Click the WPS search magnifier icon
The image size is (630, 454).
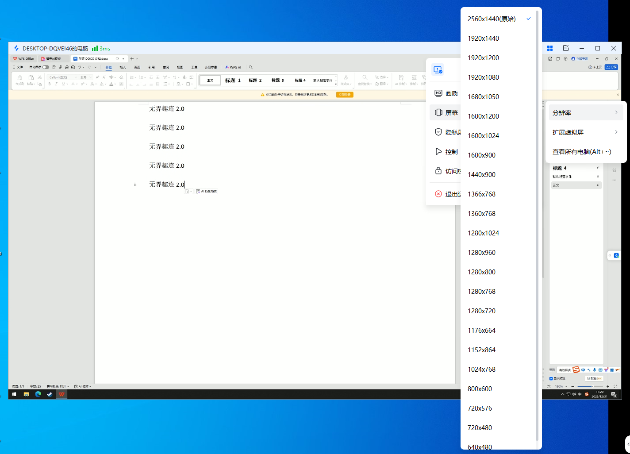(251, 67)
